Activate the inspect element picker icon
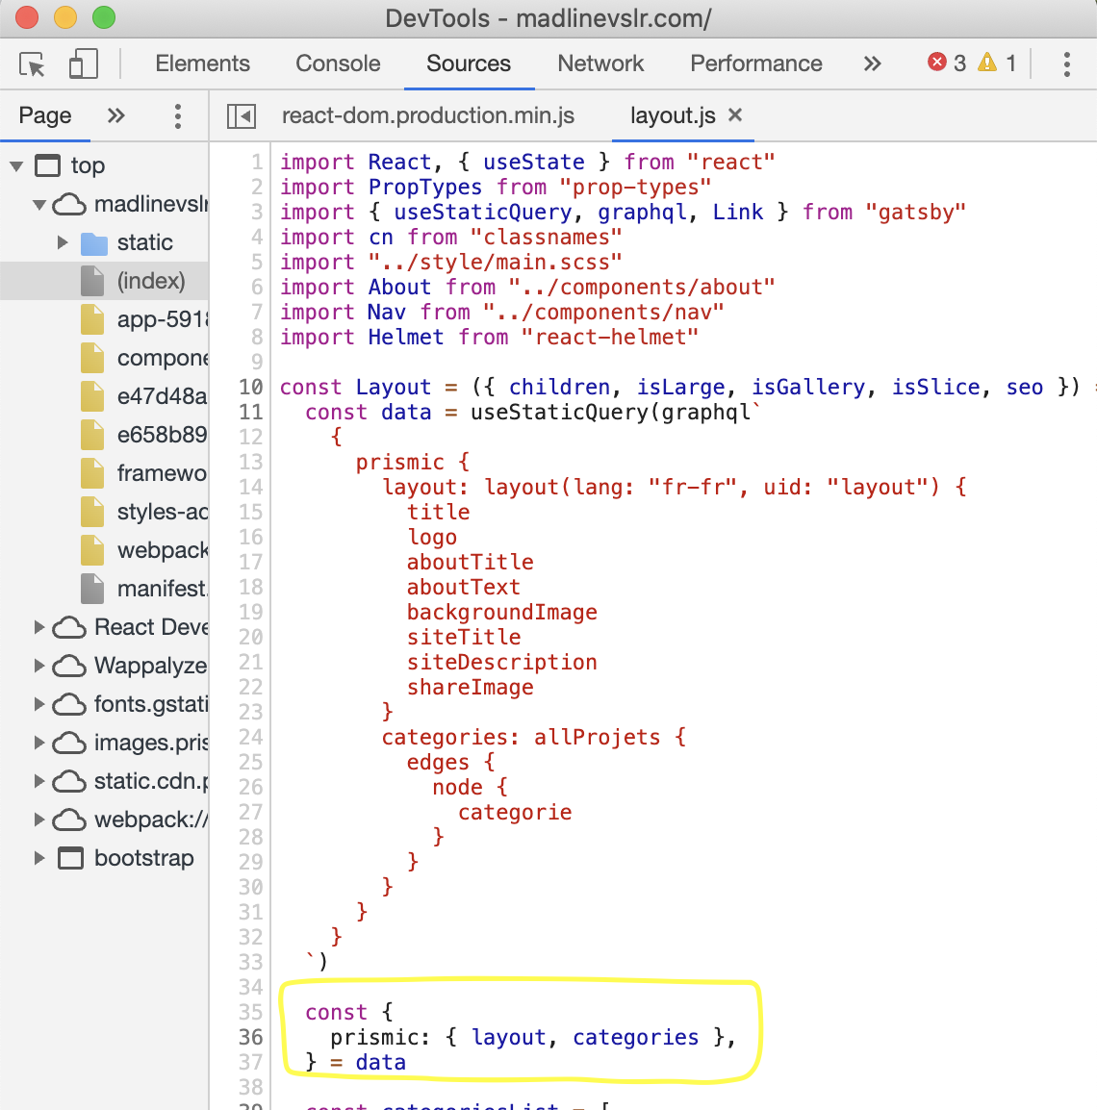The image size is (1097, 1110). click(32, 64)
